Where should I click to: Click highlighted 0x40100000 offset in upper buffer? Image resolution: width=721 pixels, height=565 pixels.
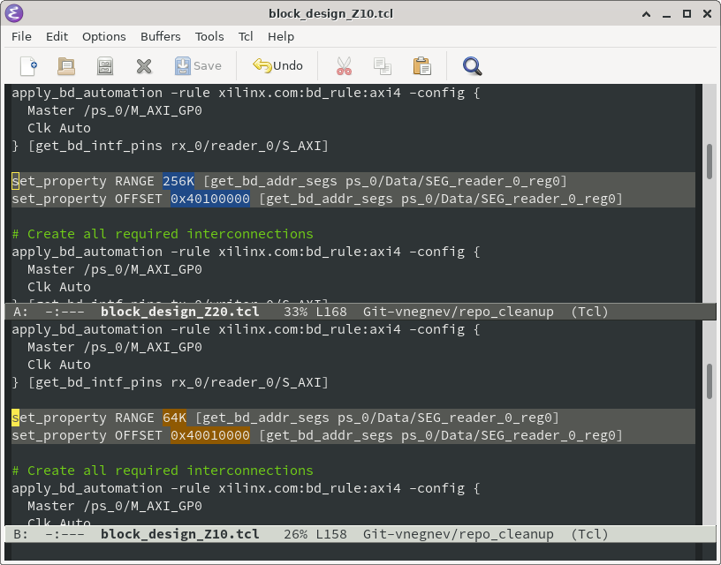click(x=210, y=199)
